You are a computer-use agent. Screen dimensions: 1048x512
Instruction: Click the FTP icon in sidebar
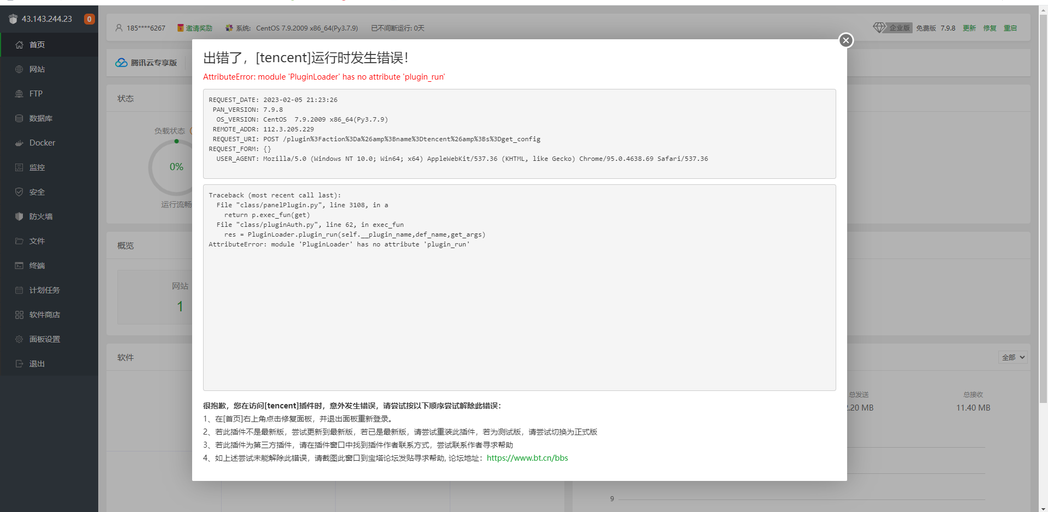19,94
